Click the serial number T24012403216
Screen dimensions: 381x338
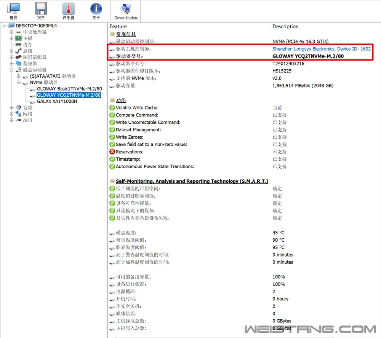tap(288, 63)
